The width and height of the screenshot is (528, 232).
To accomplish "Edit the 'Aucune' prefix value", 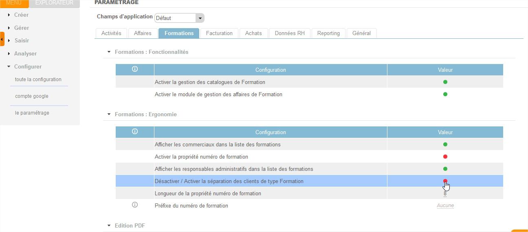I will click(x=445, y=205).
